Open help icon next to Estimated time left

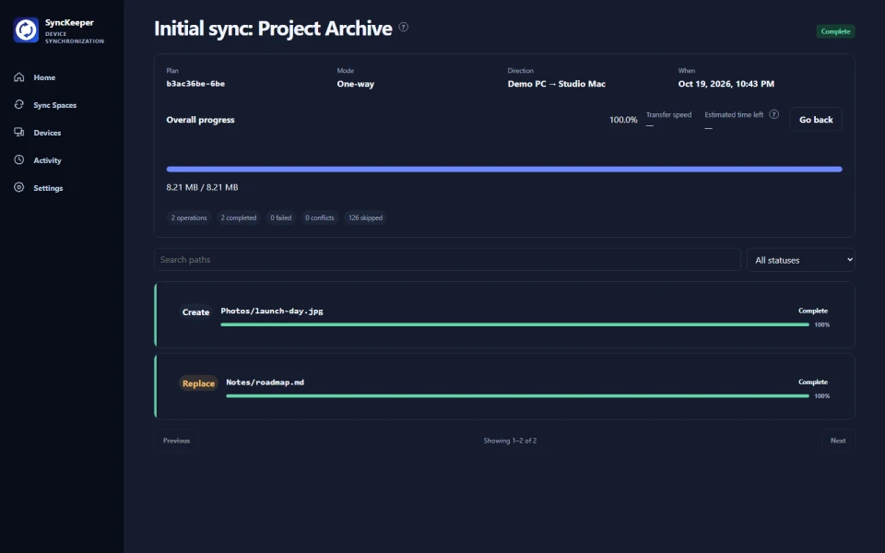(773, 114)
